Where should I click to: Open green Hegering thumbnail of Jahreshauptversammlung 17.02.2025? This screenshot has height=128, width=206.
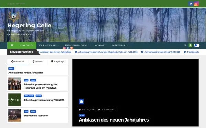click(x=14, y=100)
